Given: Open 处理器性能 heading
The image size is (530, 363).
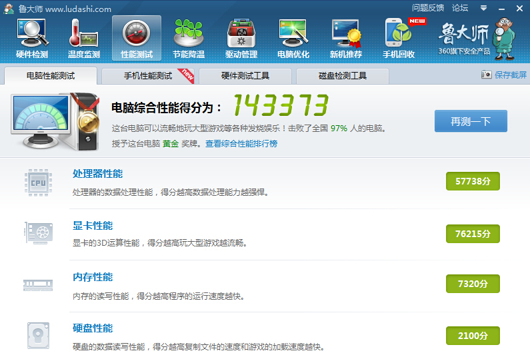Looking at the screenshot, I should pos(98,174).
